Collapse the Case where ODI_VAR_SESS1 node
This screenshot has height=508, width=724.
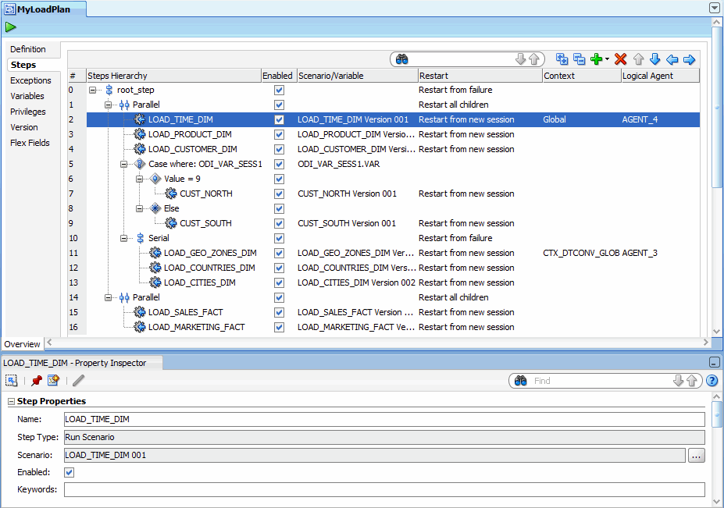123,164
